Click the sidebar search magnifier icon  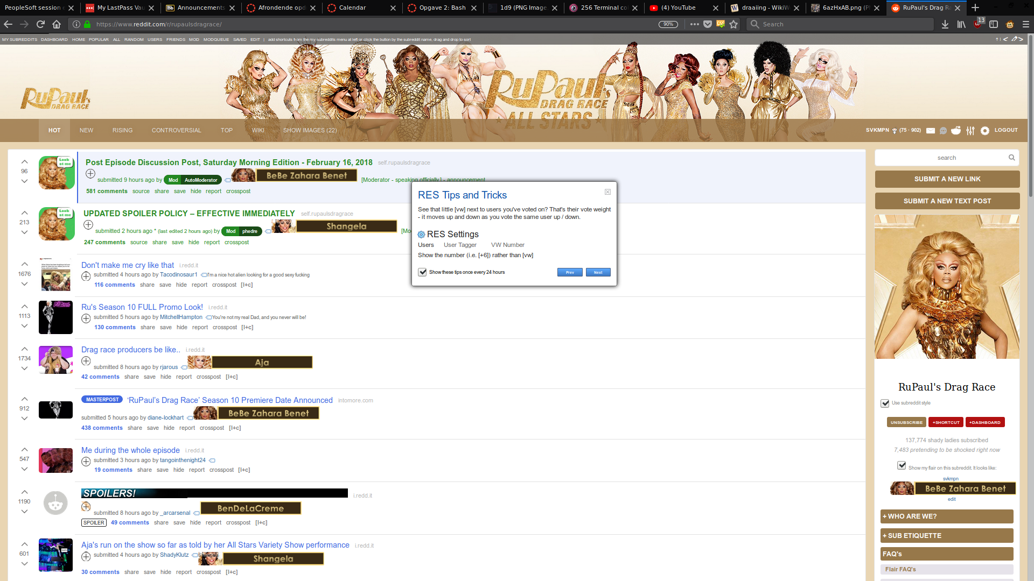(1011, 158)
